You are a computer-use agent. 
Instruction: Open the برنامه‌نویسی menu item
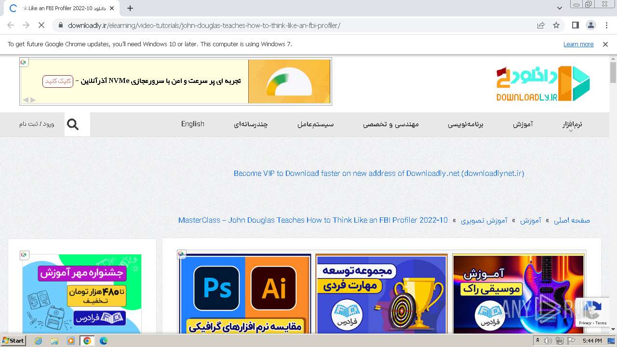465,124
